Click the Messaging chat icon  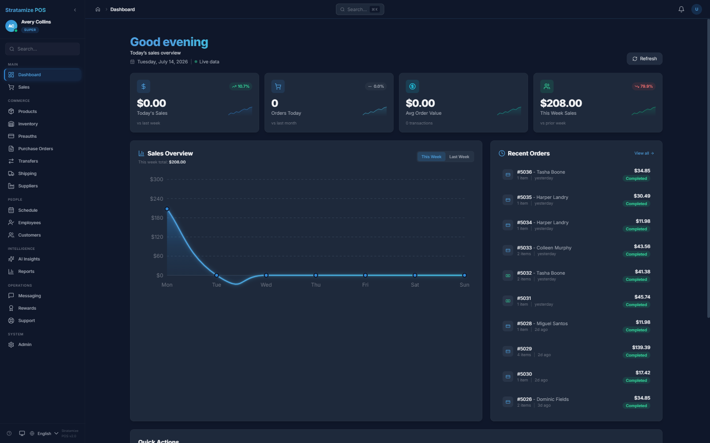[11, 296]
